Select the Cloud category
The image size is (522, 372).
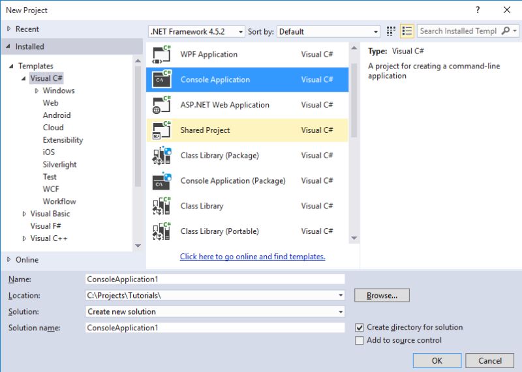pos(54,128)
